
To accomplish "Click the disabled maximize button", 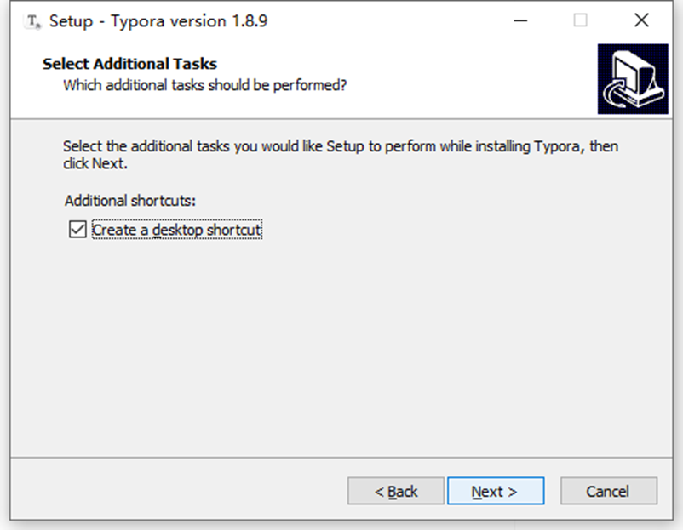I will click(x=582, y=20).
